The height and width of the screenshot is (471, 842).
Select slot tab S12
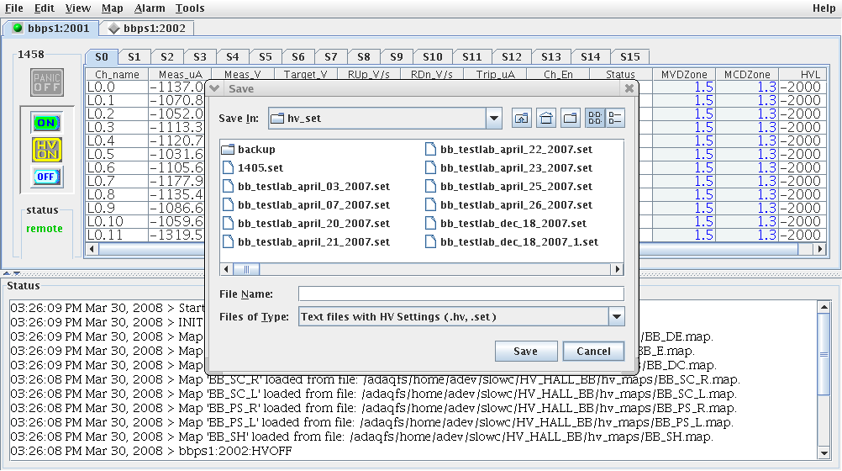coord(511,57)
